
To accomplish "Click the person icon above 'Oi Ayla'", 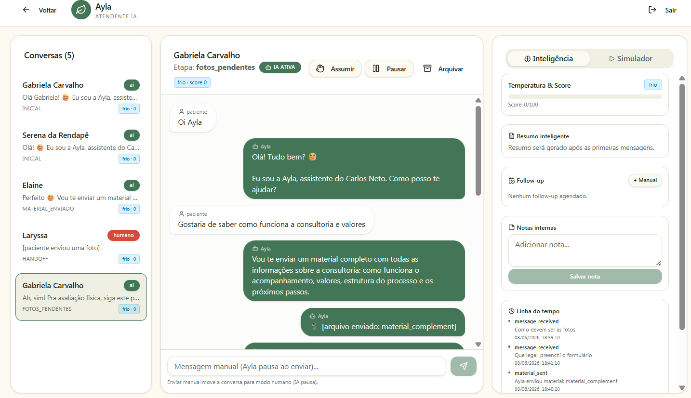I will pyautogui.click(x=182, y=112).
